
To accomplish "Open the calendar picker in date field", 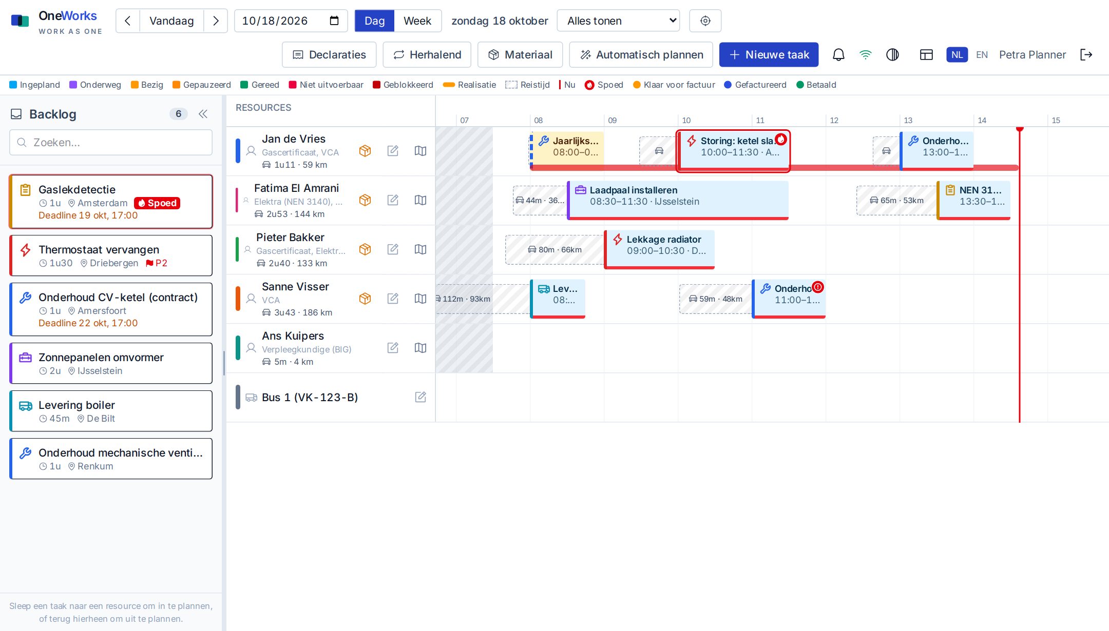I will point(334,21).
